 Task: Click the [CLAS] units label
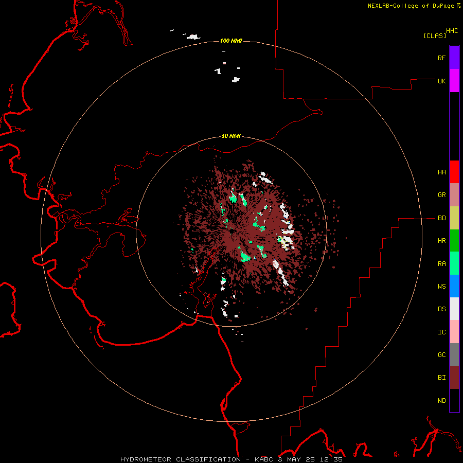pyautogui.click(x=435, y=35)
